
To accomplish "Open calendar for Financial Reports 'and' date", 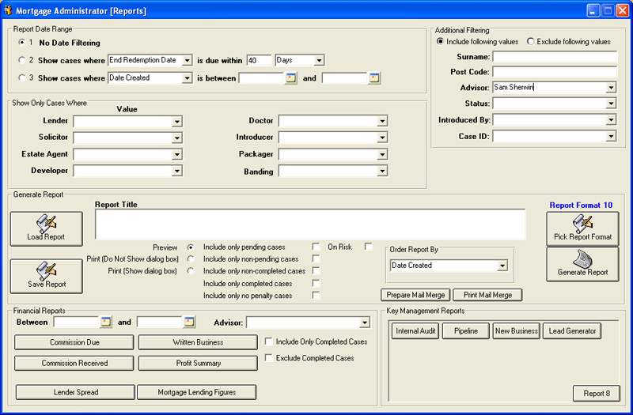I will tap(189, 322).
